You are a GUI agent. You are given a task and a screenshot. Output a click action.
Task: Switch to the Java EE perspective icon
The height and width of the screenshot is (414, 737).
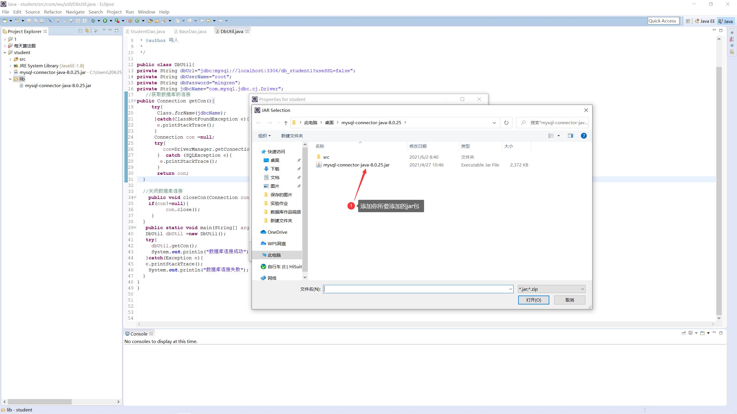(x=705, y=21)
